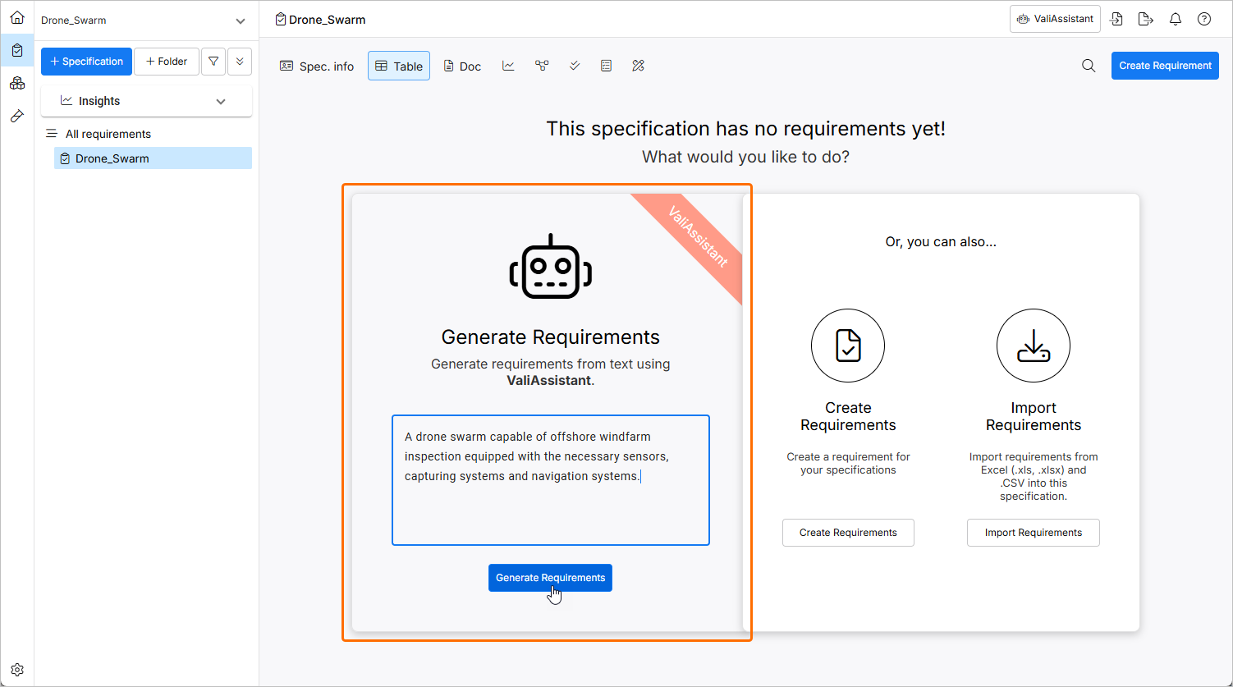1233x687 pixels.
Task: Click the import file icon in header
Action: [x=1116, y=19]
